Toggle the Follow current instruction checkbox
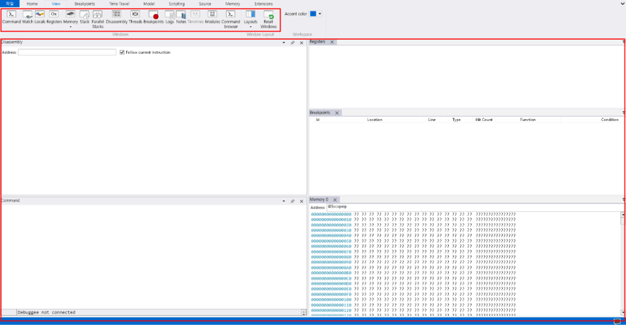 click(x=123, y=53)
